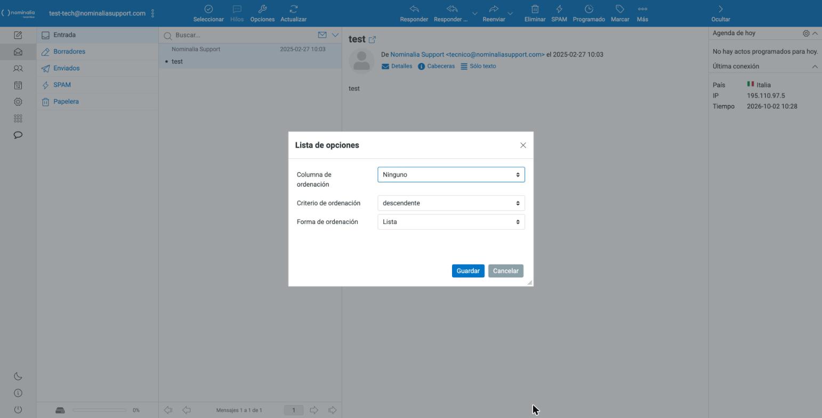Click Seleccionar in the toolbar
The image size is (822, 418).
point(208,13)
